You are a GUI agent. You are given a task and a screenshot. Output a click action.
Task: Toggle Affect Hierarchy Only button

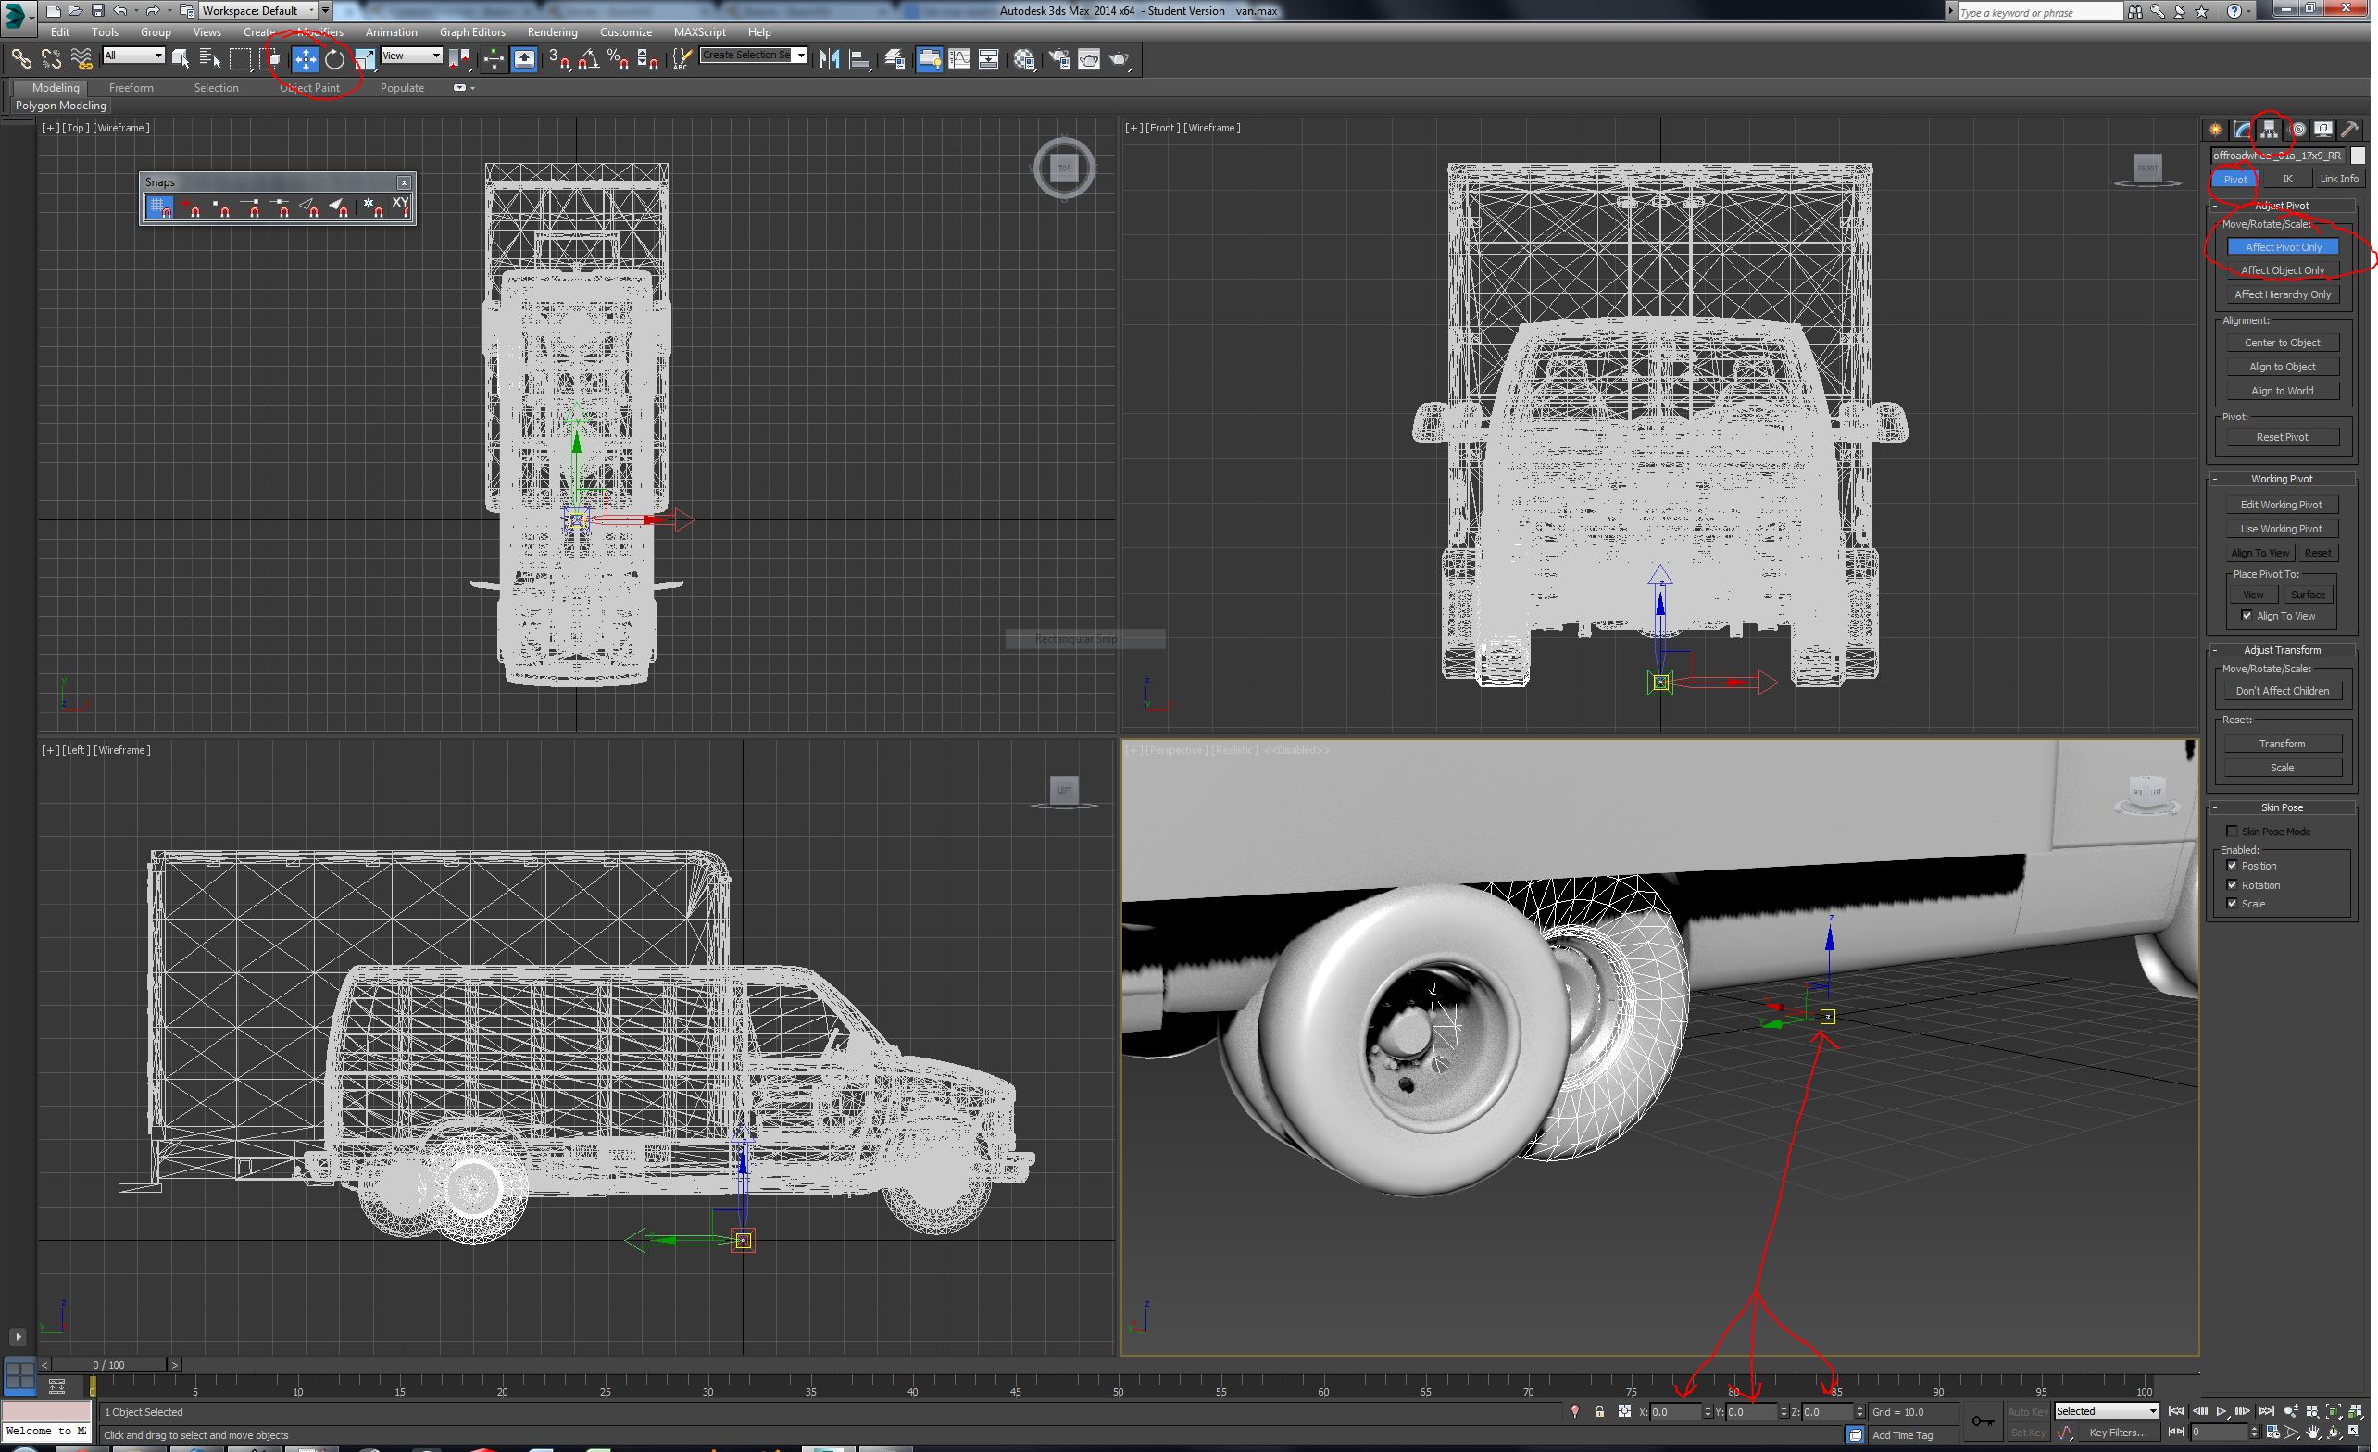coord(2283,294)
